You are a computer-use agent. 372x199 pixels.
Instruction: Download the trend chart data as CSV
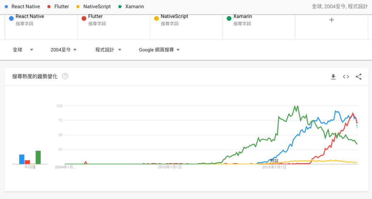(333, 77)
